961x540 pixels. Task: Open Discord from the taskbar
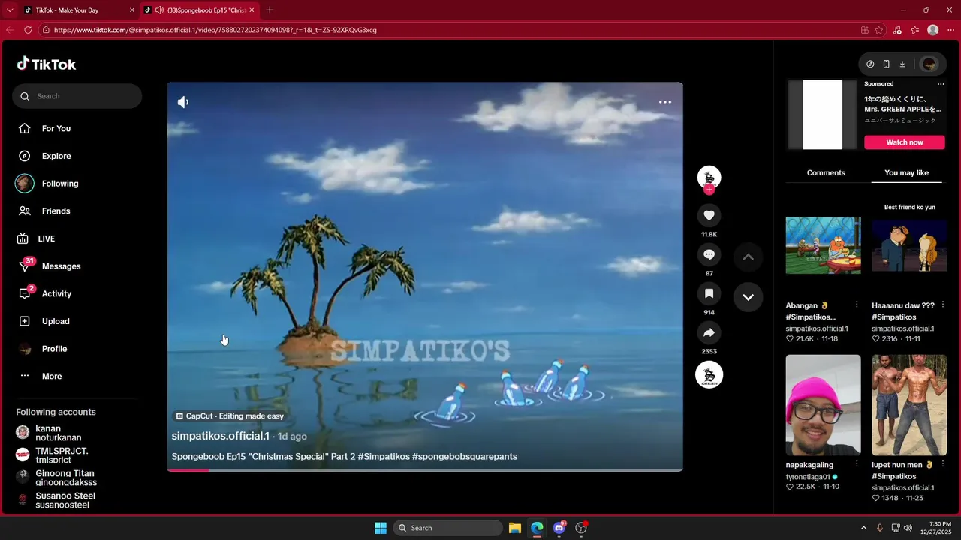pyautogui.click(x=559, y=528)
